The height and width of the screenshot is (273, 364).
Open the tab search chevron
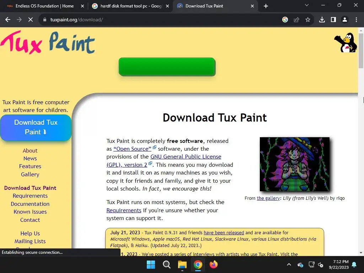point(307,5)
